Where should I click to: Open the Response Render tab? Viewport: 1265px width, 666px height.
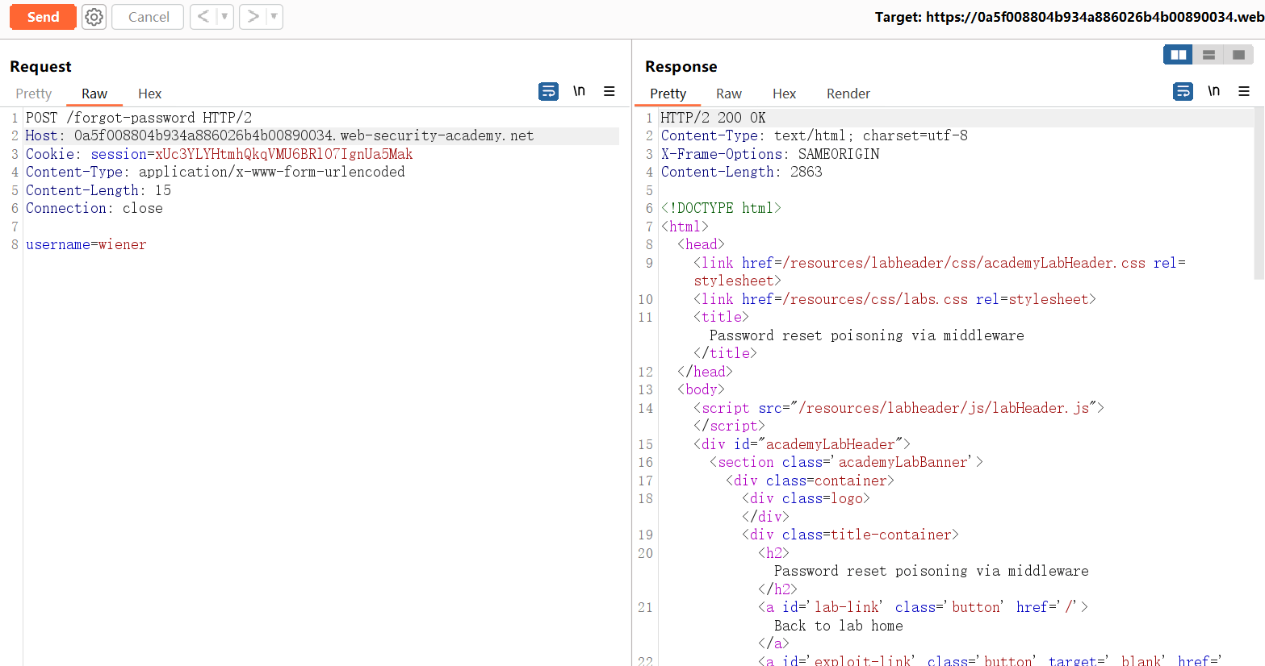(x=848, y=94)
